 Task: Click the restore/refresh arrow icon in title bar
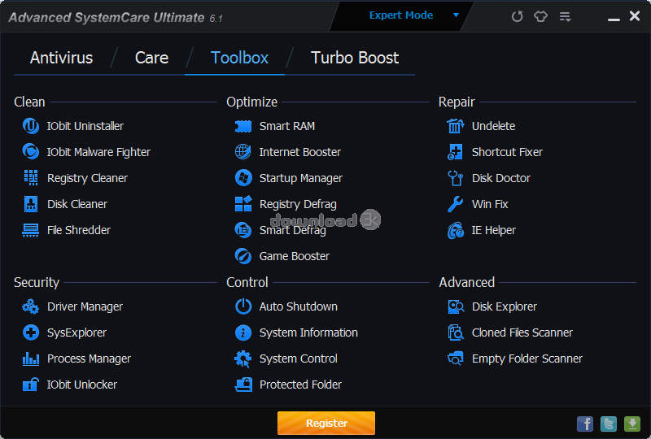point(517,16)
